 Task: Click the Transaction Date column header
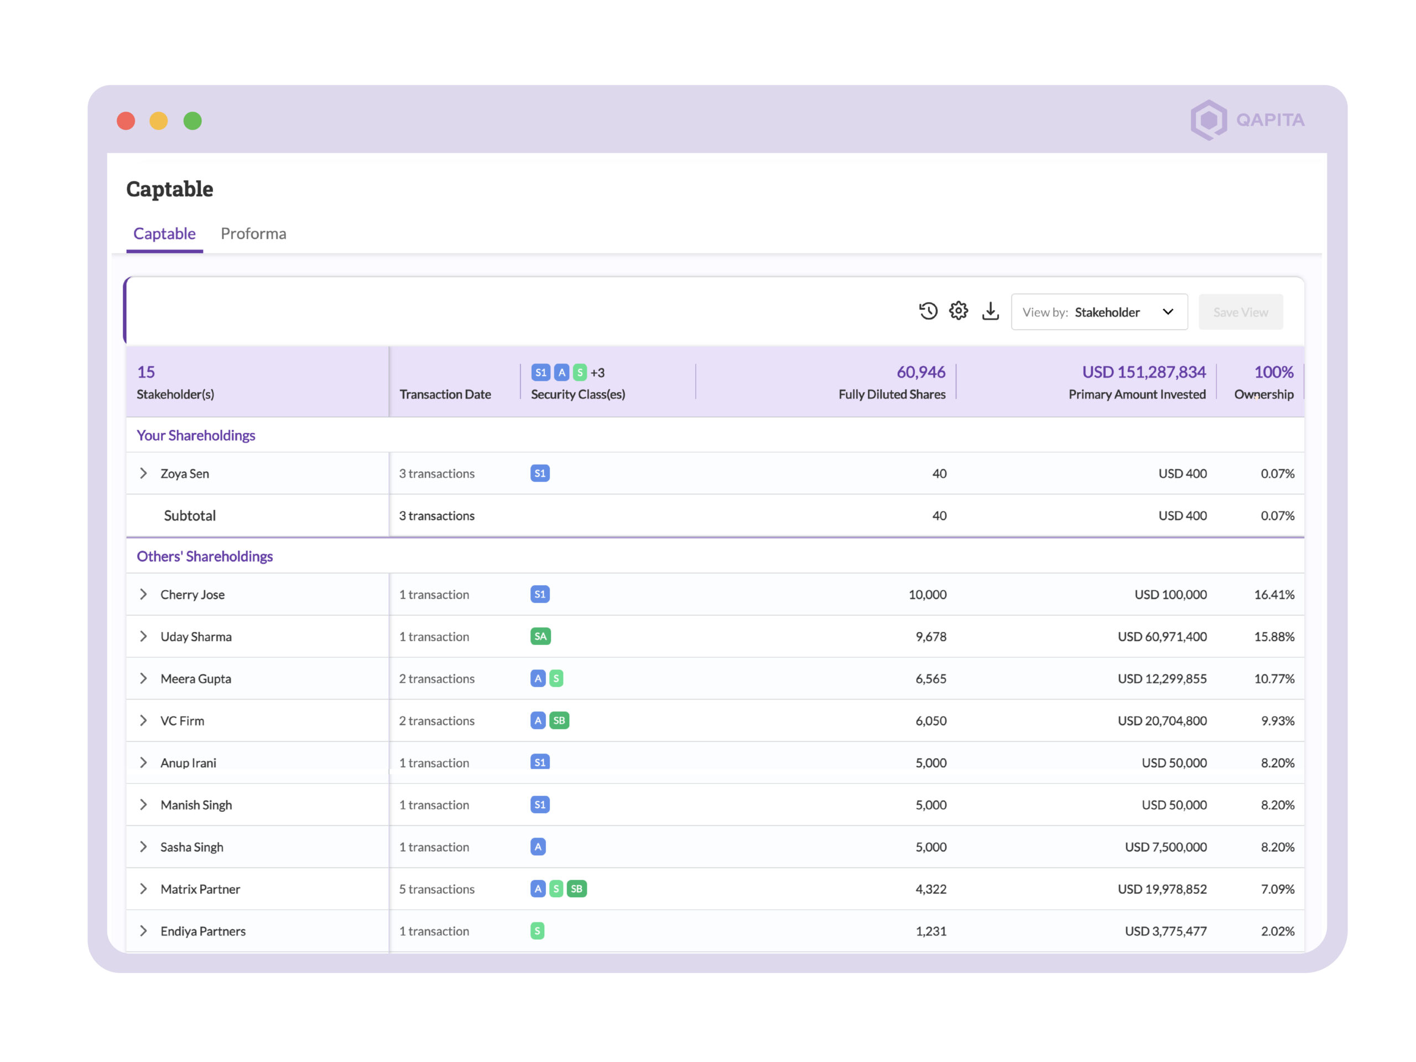445,394
